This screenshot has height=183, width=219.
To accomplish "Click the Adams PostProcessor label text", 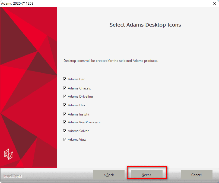I will pyautogui.click(x=84, y=122).
